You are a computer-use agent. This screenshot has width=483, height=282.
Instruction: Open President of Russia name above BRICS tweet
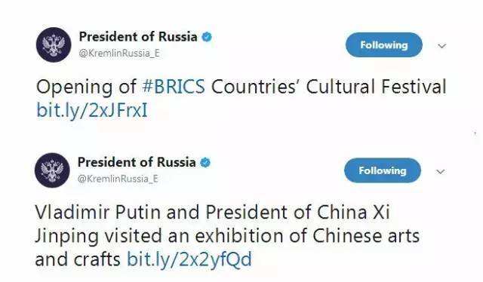[138, 37]
